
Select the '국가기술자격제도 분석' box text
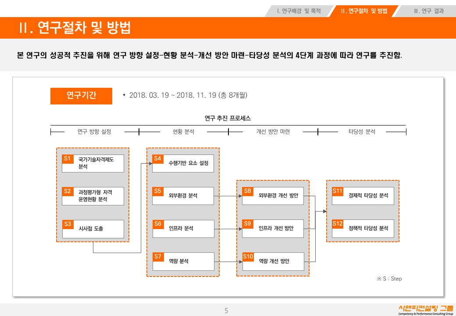(x=96, y=163)
